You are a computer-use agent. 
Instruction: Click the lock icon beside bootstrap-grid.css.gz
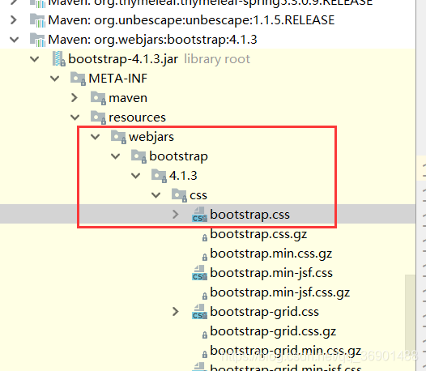click(205, 335)
